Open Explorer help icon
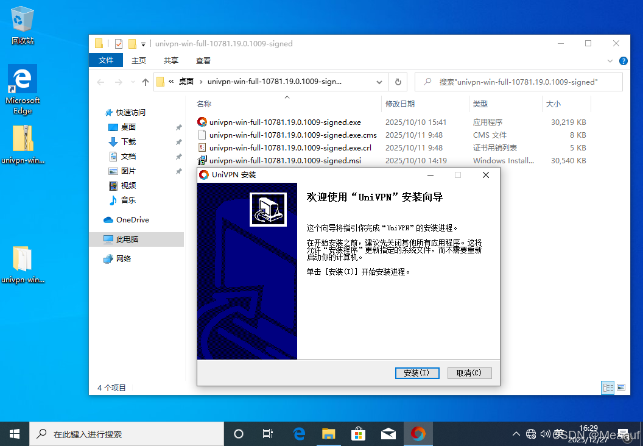The image size is (643, 446). 624,61
